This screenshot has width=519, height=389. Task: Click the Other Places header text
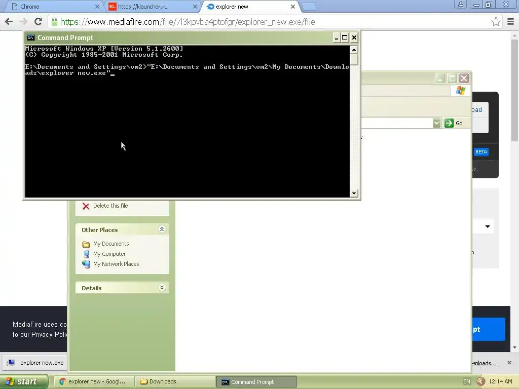click(100, 230)
